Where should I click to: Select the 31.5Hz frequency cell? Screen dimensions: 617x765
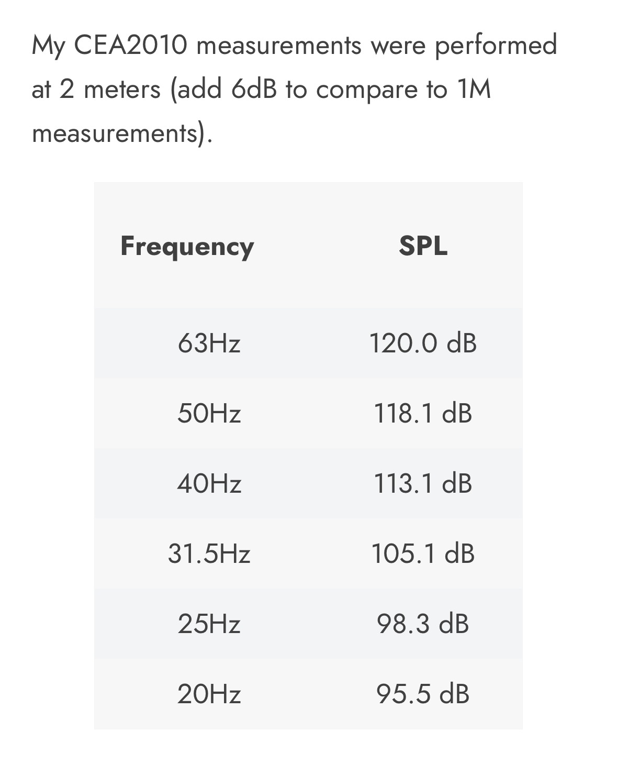pyautogui.click(x=209, y=553)
